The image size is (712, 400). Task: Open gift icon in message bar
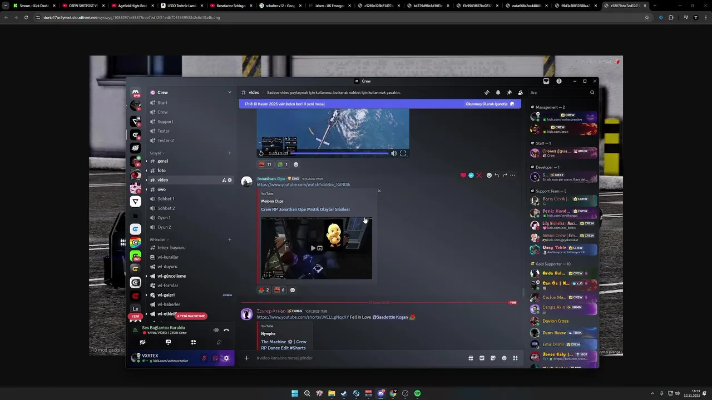(x=471, y=358)
